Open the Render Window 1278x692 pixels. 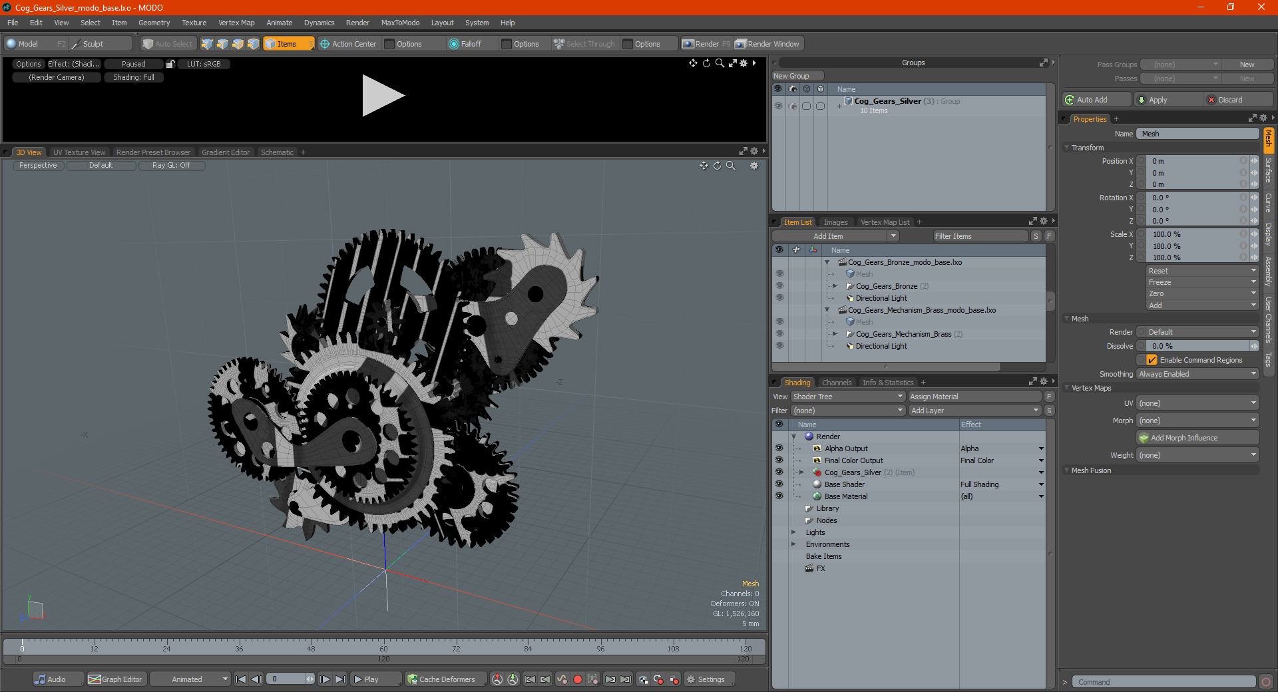(767, 44)
